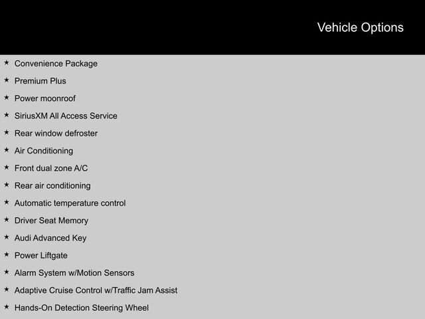Screen dimensions: 425x319
Task: Select the star bullet next to Automatic temperature control
Action: point(6,203)
